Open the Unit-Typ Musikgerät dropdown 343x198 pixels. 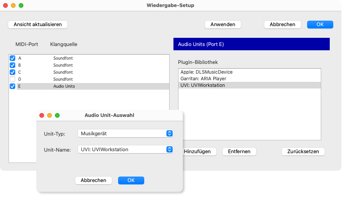pos(125,133)
